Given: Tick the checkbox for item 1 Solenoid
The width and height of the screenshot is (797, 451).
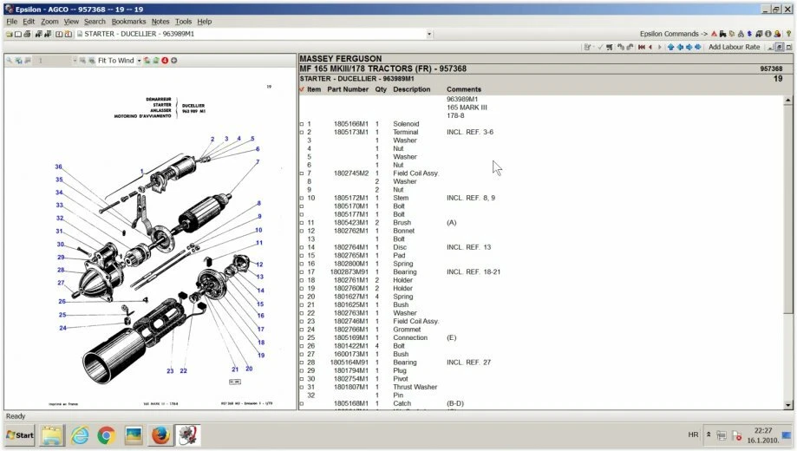Looking at the screenshot, I should click(302, 124).
